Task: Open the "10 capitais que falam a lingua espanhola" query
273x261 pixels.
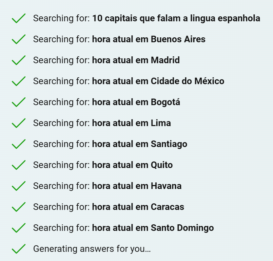Action: coord(176,18)
